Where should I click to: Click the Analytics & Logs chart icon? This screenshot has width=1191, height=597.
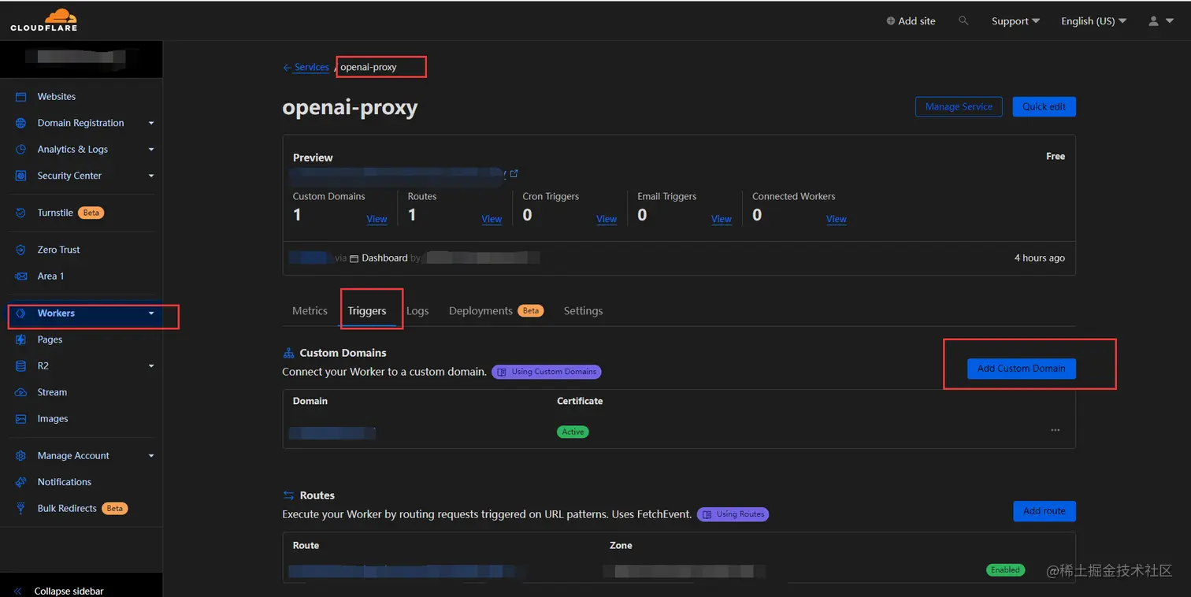[x=21, y=150]
